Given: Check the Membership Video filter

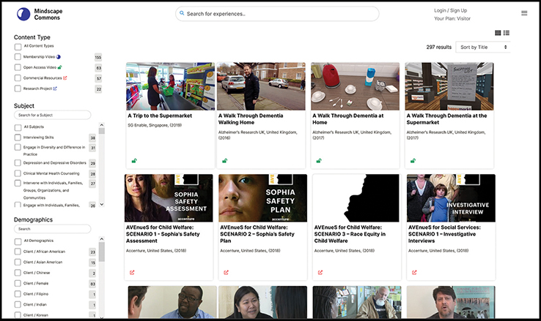Looking at the screenshot, I should click(18, 57).
